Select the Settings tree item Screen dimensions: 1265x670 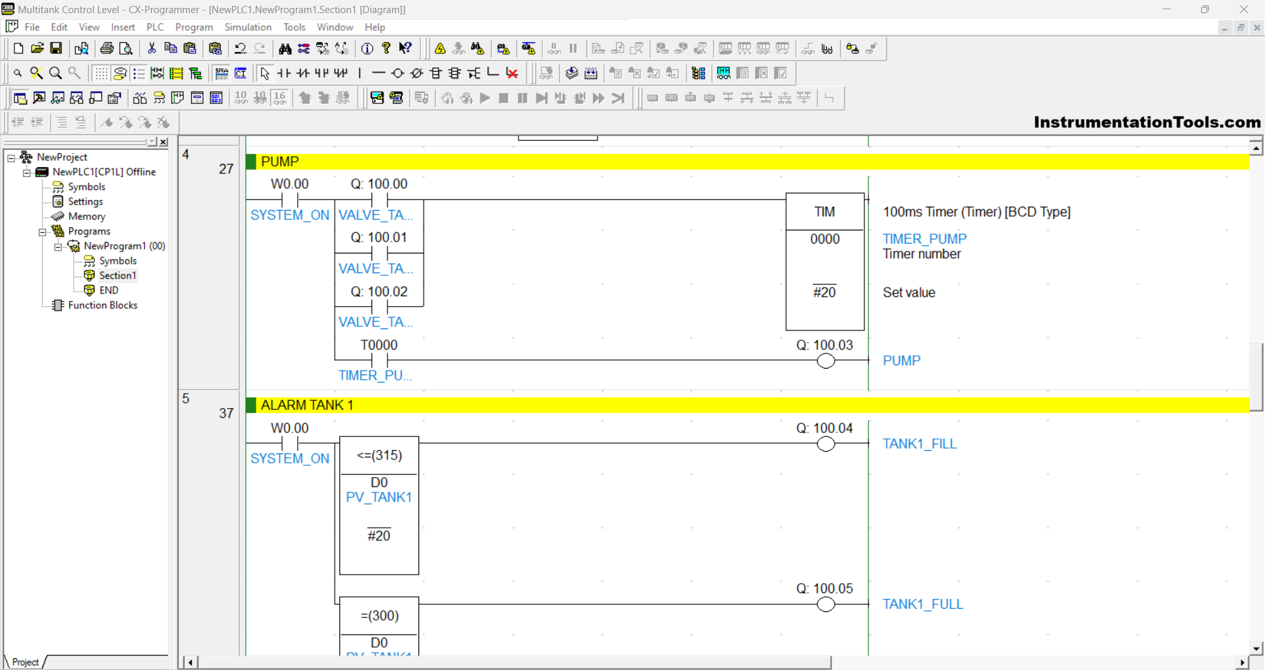point(86,201)
